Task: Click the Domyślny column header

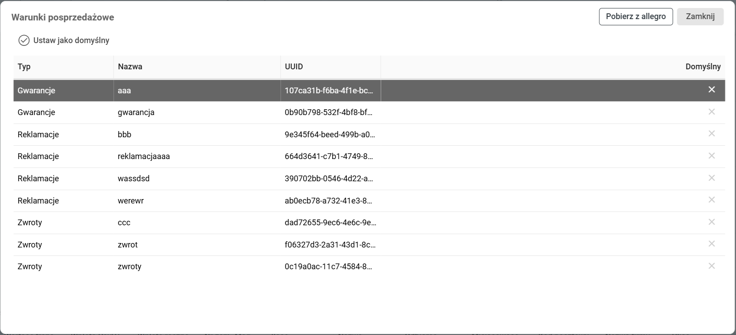Action: 703,67
